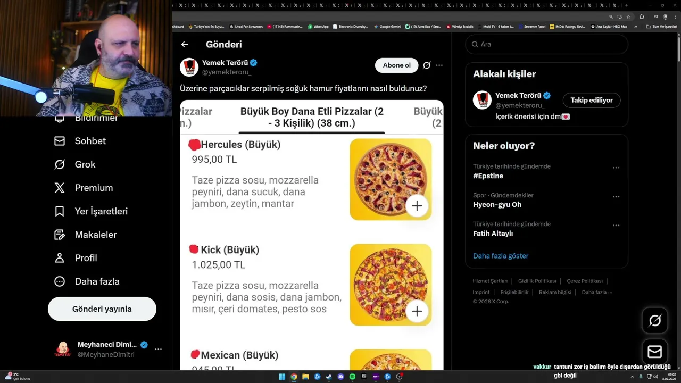The width and height of the screenshot is (681, 383).
Task: Open Yemek Terörü in Alakalı kişiler
Action: 519,96
